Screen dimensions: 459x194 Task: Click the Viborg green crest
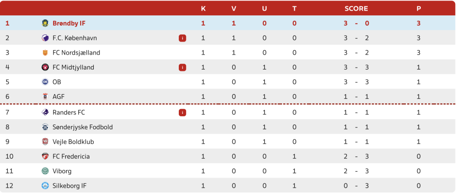[45, 171]
